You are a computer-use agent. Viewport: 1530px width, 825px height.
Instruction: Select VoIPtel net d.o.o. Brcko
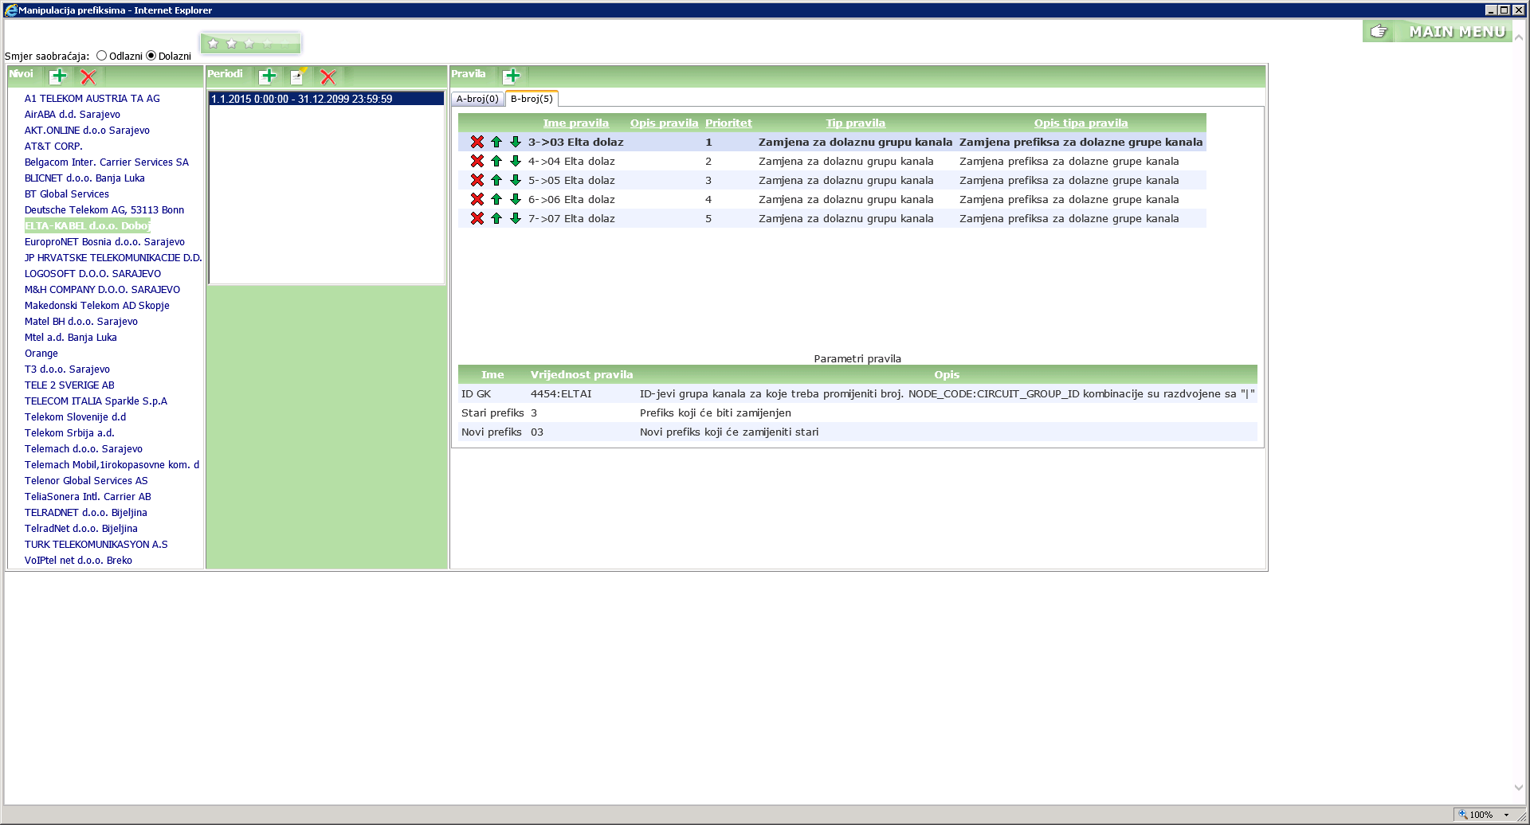tap(78, 561)
